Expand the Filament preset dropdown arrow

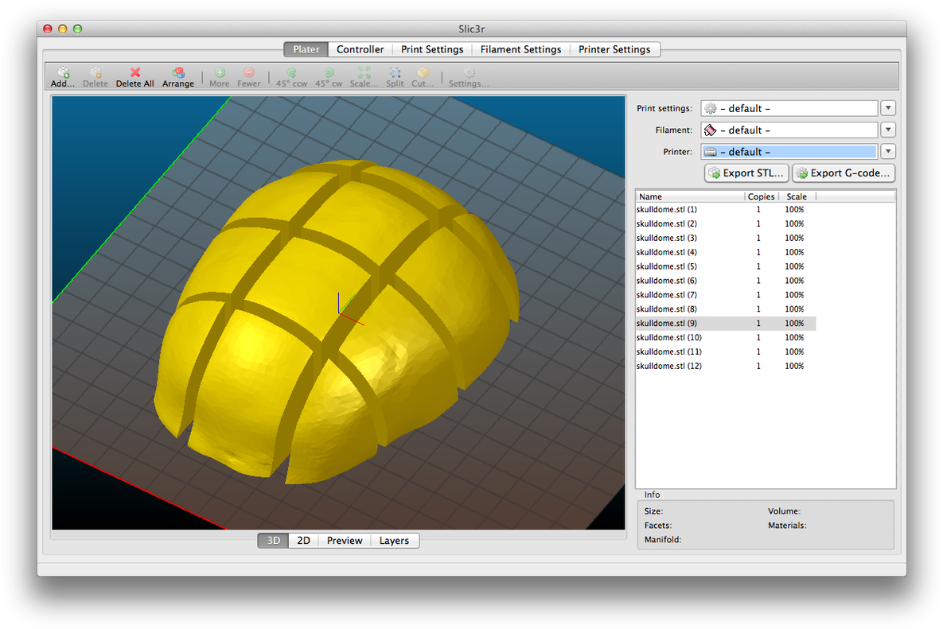click(x=889, y=130)
